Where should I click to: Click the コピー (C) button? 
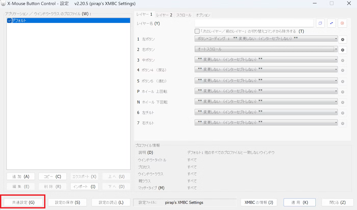pyautogui.click(x=53, y=177)
